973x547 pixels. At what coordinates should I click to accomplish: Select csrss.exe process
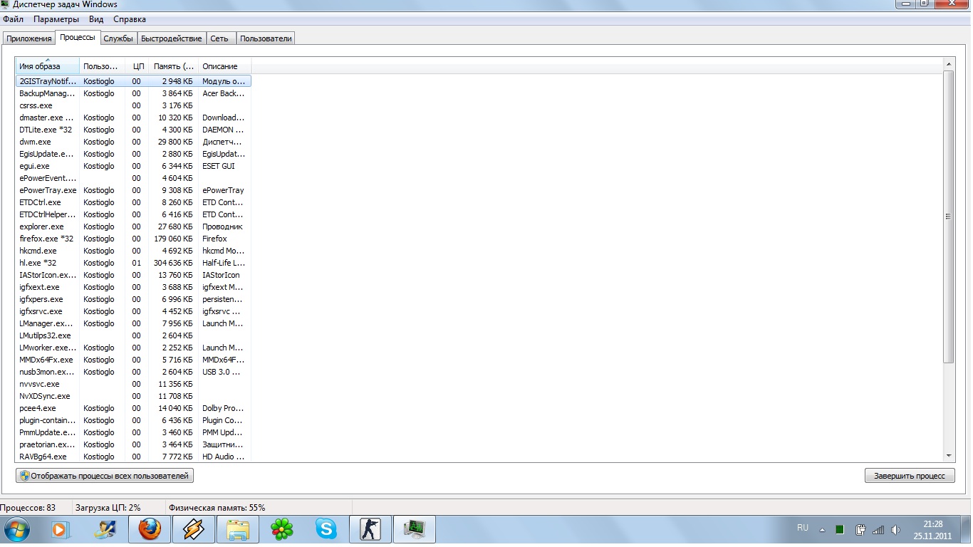click(133, 105)
